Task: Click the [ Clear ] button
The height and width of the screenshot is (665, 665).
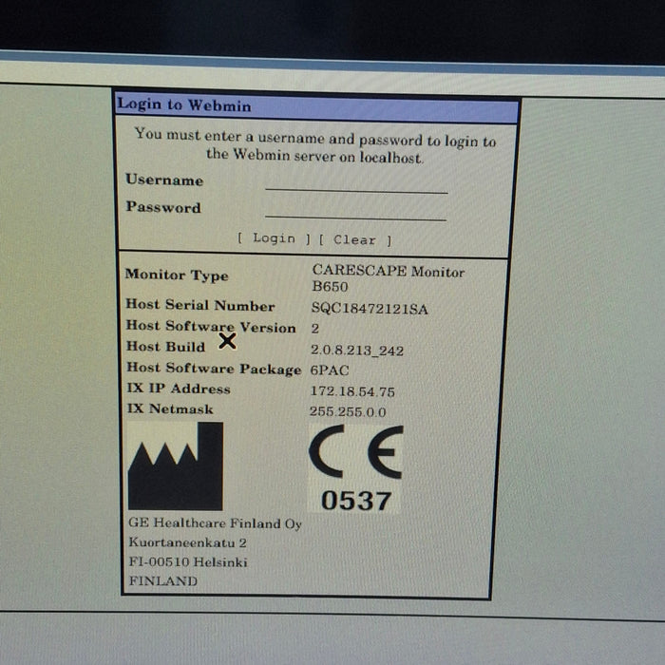Action: tap(355, 240)
